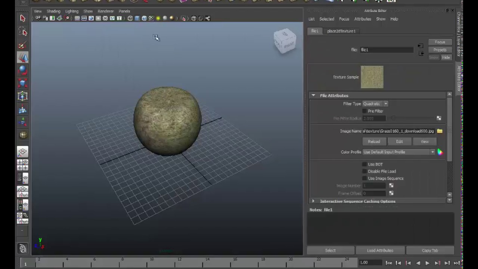Viewport: 478px width, 269px height.
Task: Click the Use All Lights yellow sphere
Action: (x=158, y=18)
